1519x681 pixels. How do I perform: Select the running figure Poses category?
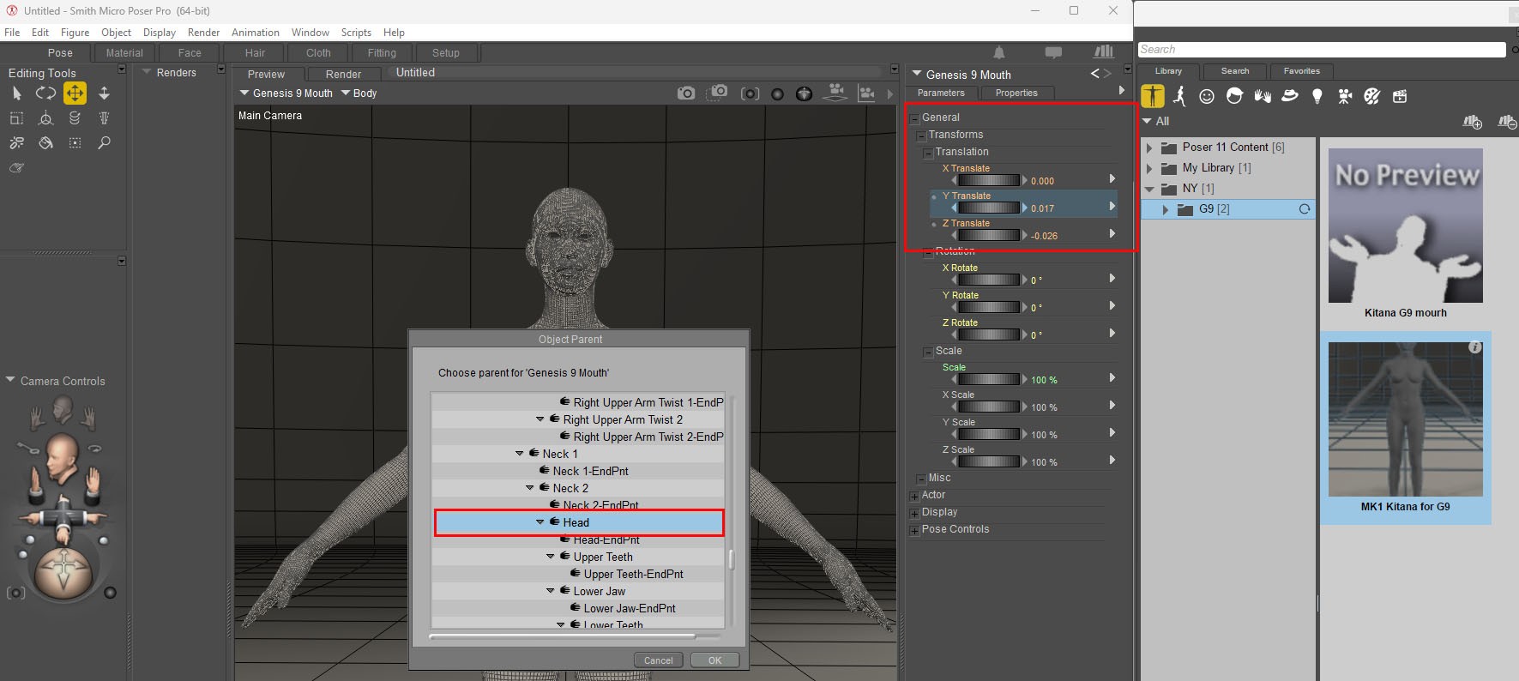coord(1180,96)
